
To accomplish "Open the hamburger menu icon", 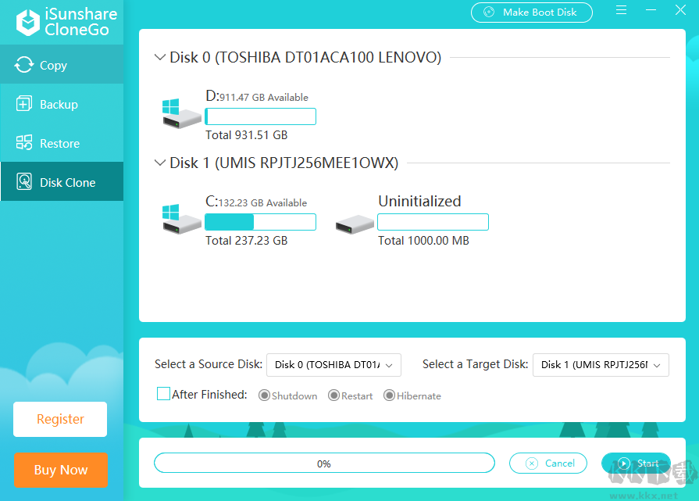I will tap(622, 10).
